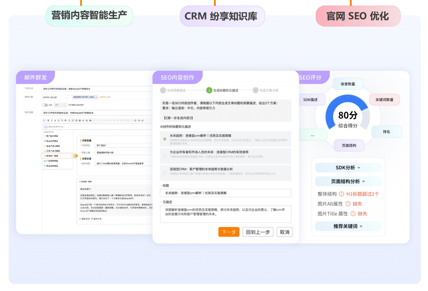Click the step 1 circle 生成简要描述

(163, 90)
